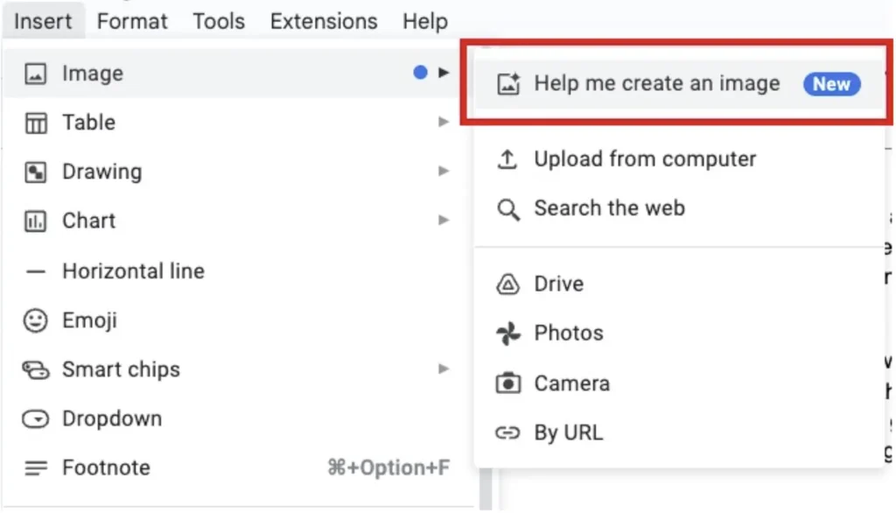The image size is (896, 513).
Task: Expand the Drawing submenu arrow
Action: point(444,172)
